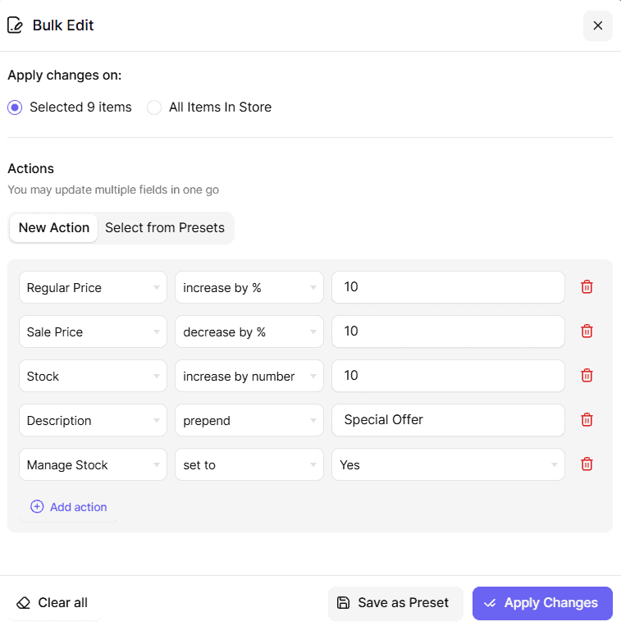Open the Stock field dropdown

[x=93, y=376]
